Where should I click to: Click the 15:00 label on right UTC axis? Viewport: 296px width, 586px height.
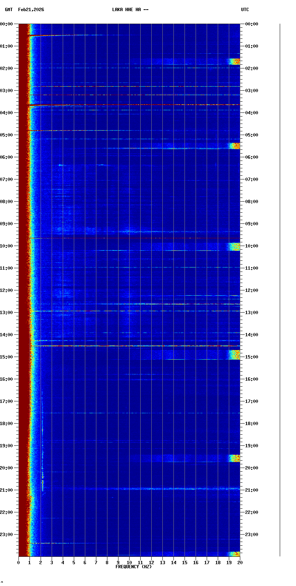pyautogui.click(x=252, y=357)
